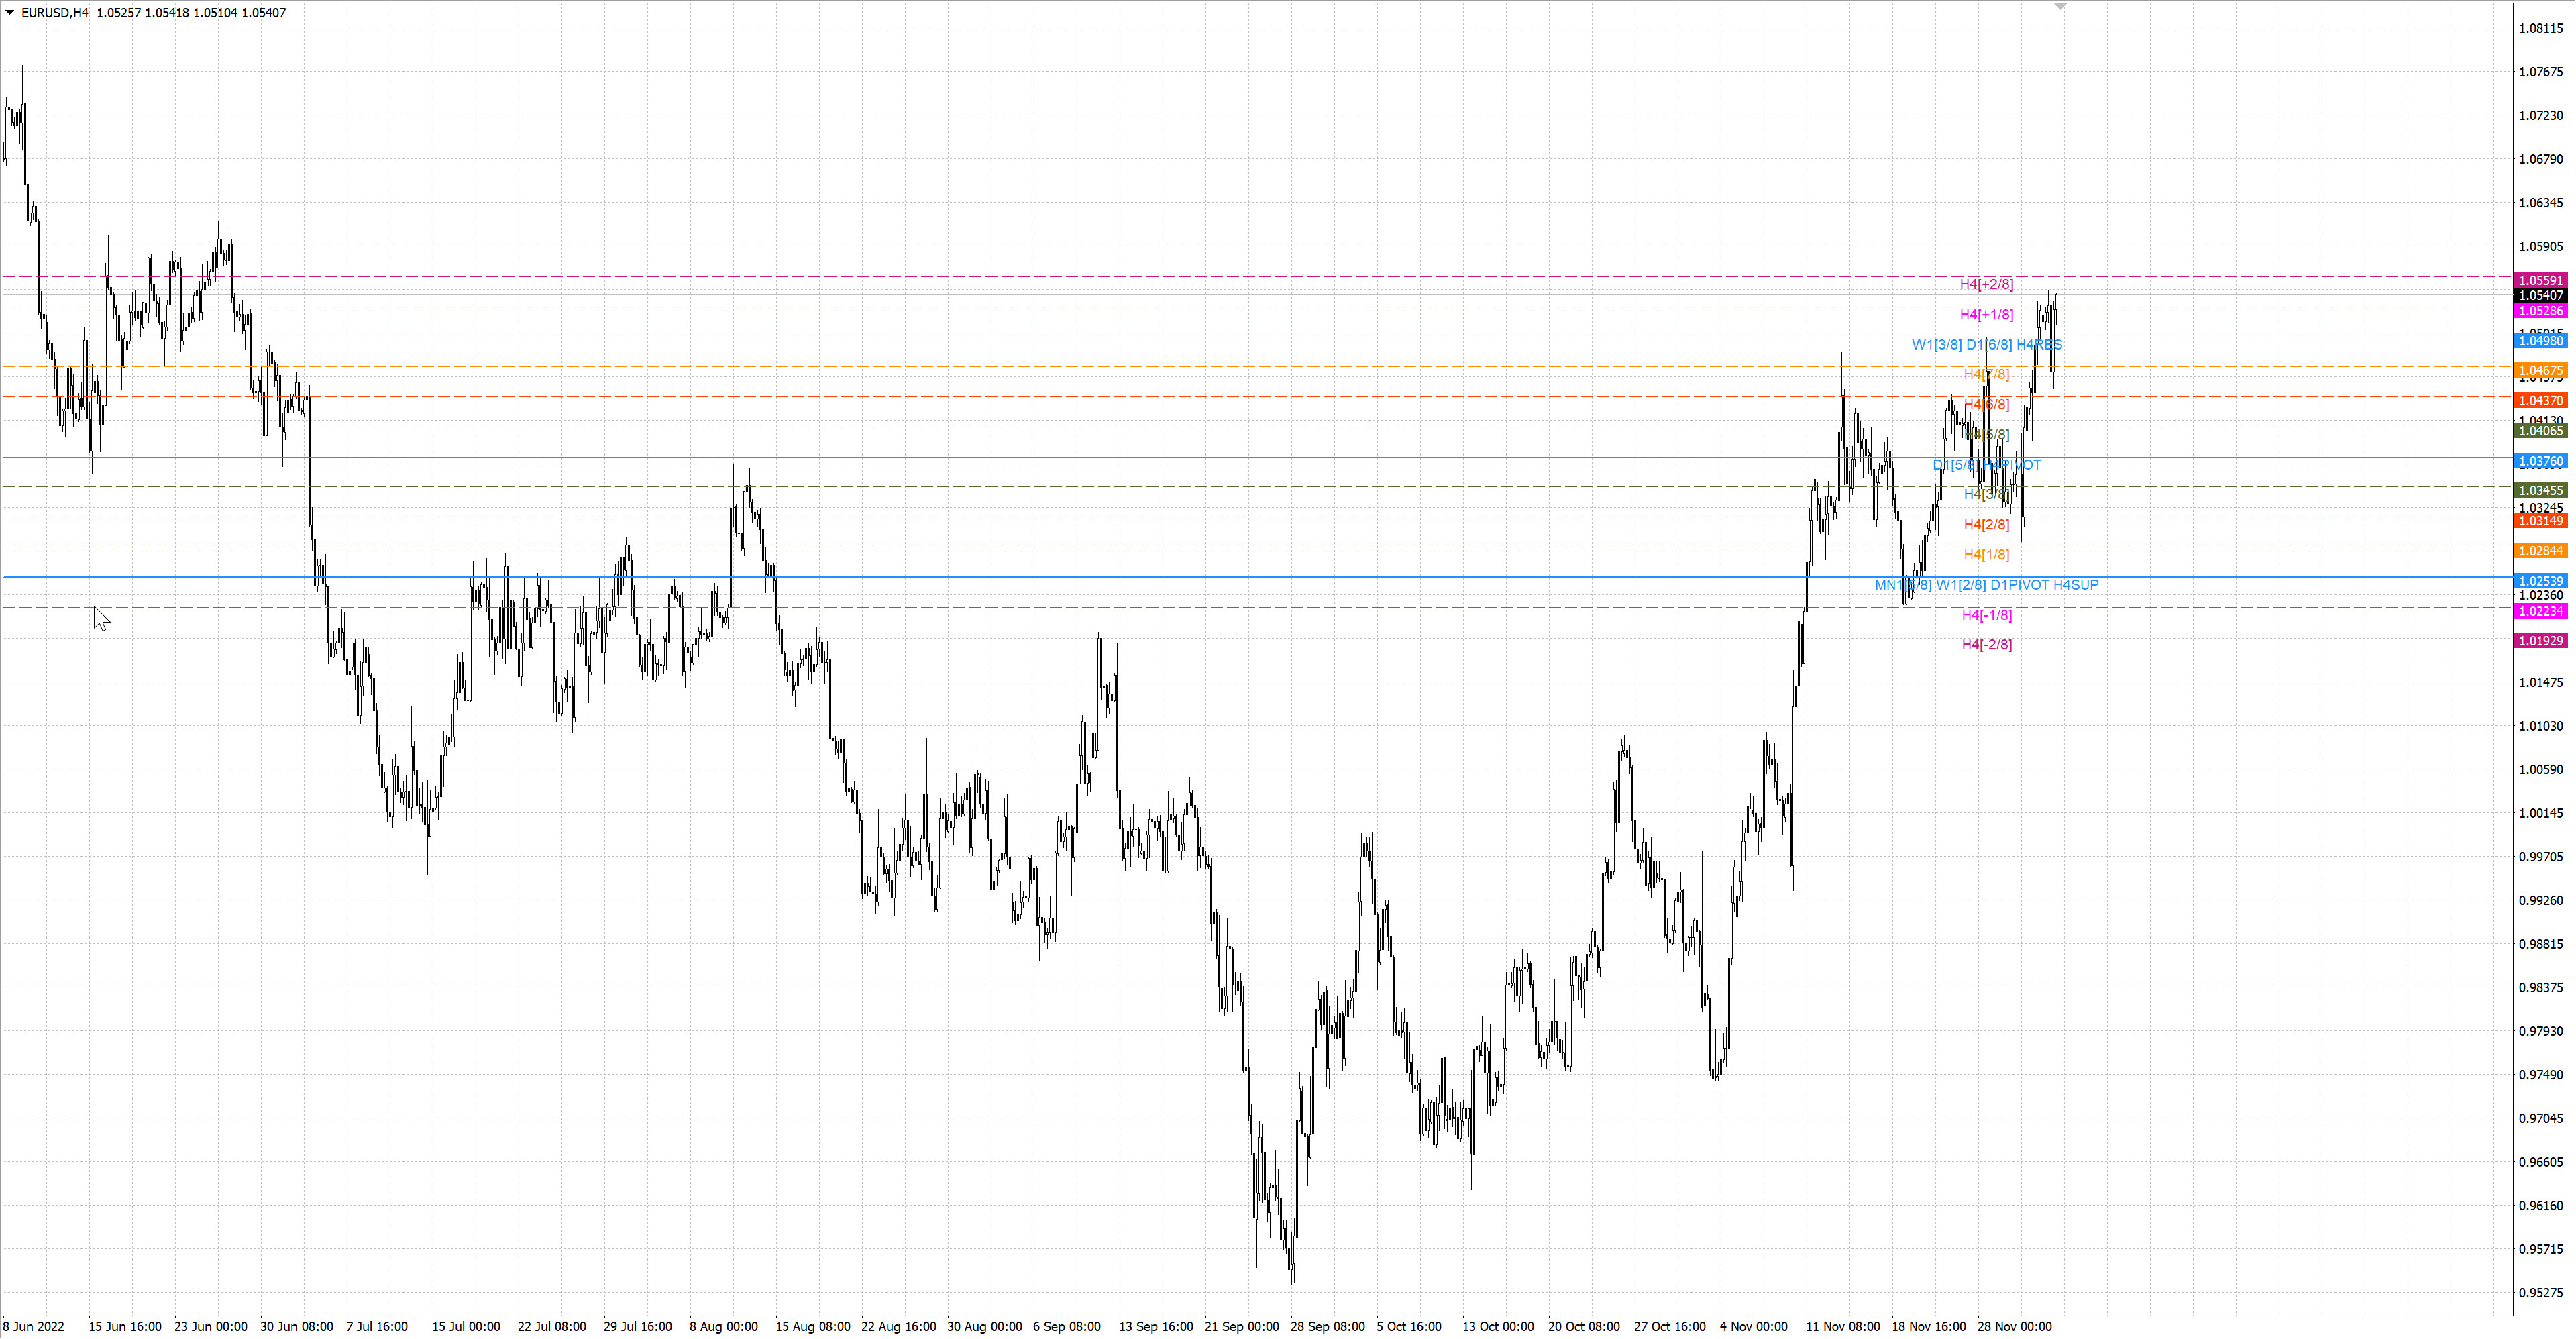Click the 23 Jun 00:00 time label

[x=211, y=1327]
